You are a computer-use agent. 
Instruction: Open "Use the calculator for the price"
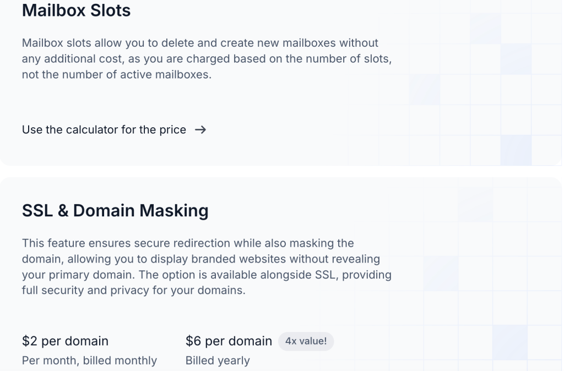[x=104, y=130]
